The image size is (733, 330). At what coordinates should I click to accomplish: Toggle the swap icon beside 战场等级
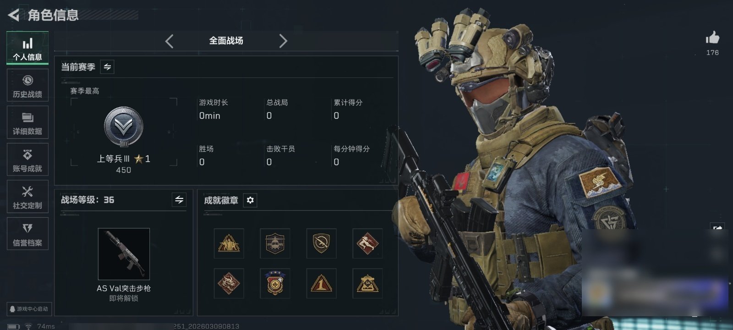pos(179,200)
